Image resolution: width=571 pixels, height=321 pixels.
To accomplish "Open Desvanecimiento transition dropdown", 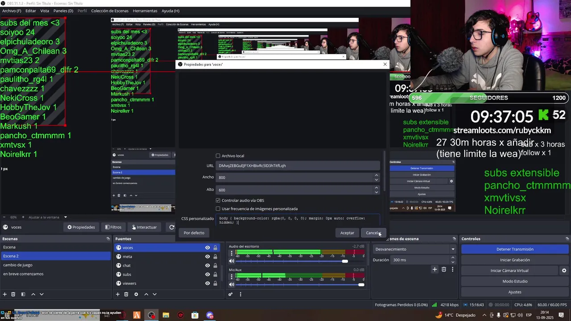I will [x=415, y=249].
